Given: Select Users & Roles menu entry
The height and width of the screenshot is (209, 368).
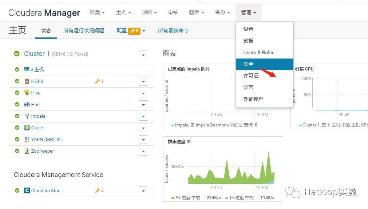Looking at the screenshot, I should 265,52.
